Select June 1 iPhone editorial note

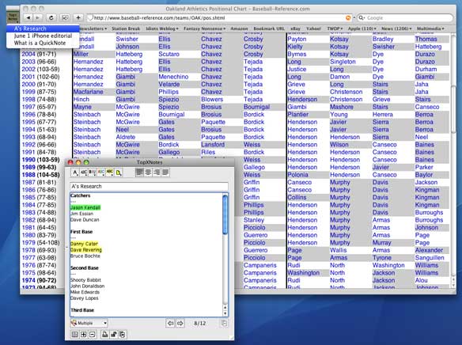click(43, 36)
